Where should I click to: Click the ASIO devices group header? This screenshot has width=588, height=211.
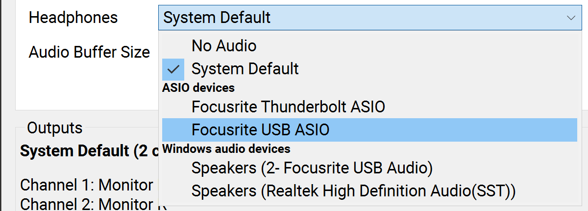click(198, 88)
